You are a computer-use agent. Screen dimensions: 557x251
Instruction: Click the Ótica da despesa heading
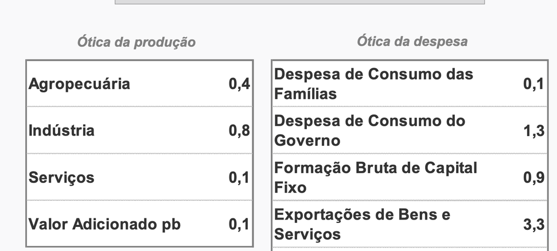[412, 42]
